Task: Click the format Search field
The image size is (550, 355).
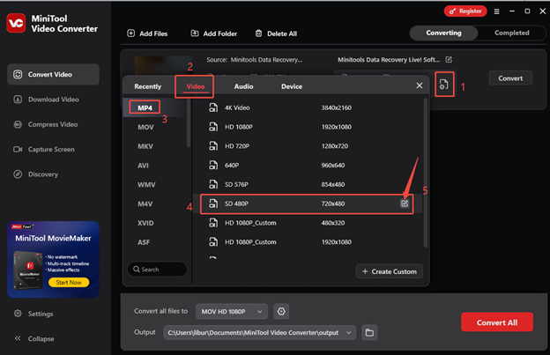Action: click(x=157, y=270)
